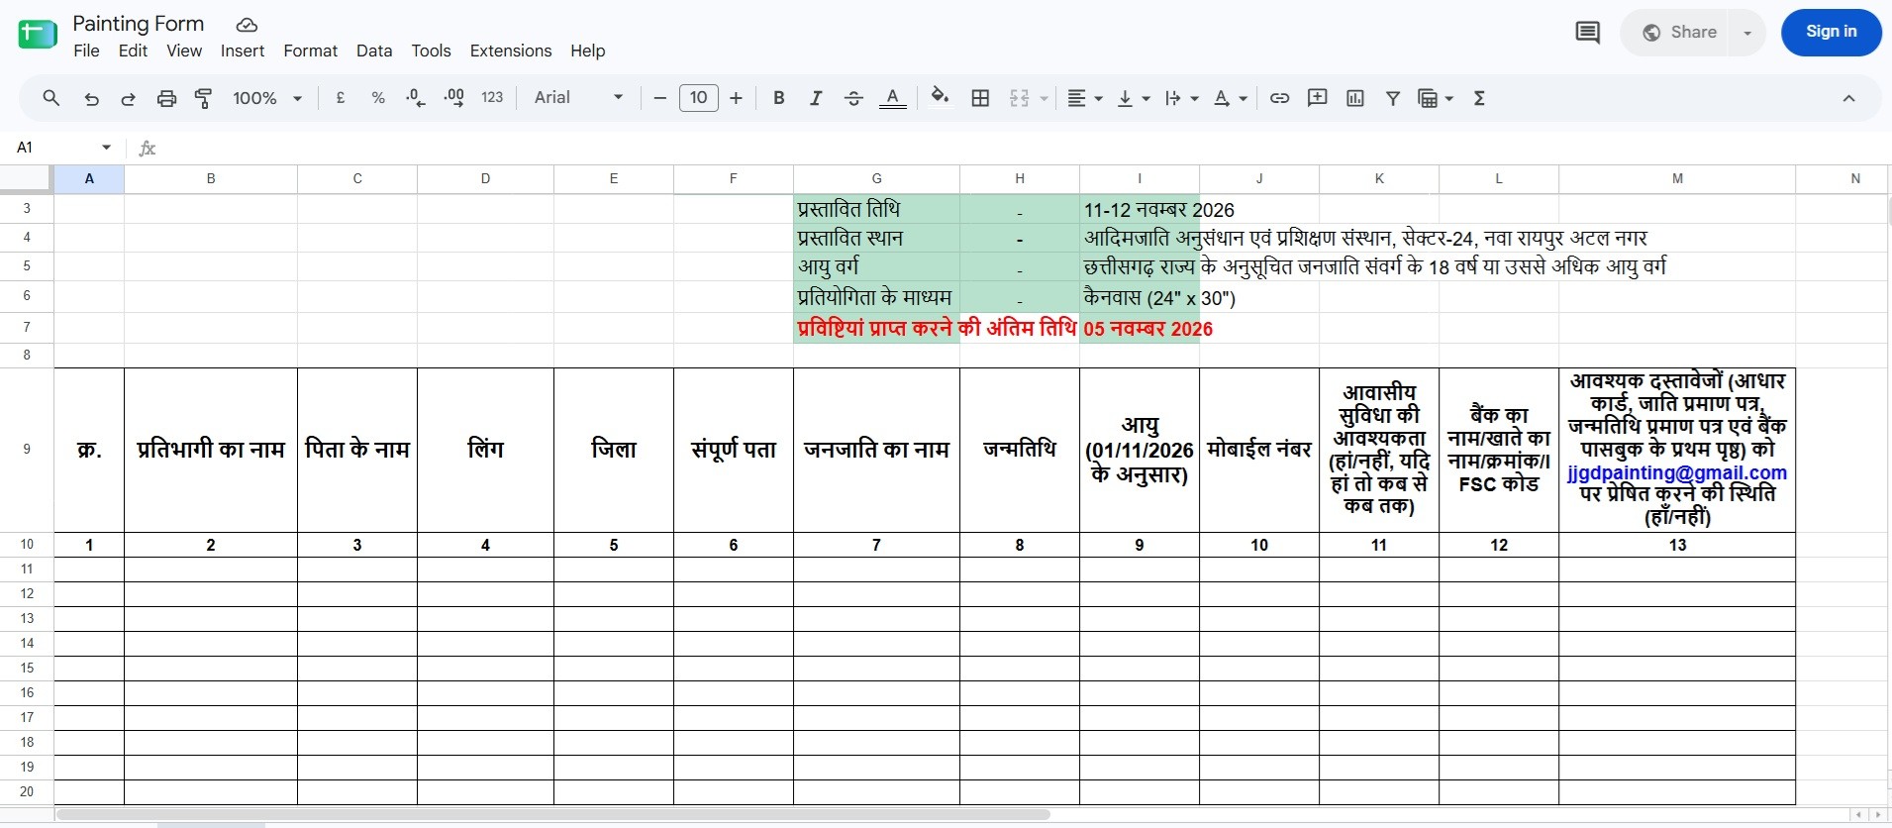Image resolution: width=1892 pixels, height=828 pixels.
Task: Open text wrapping dropdown
Action: pos(1182,98)
